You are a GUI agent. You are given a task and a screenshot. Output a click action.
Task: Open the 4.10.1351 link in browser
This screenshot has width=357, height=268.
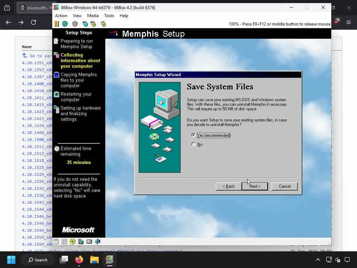37,63
